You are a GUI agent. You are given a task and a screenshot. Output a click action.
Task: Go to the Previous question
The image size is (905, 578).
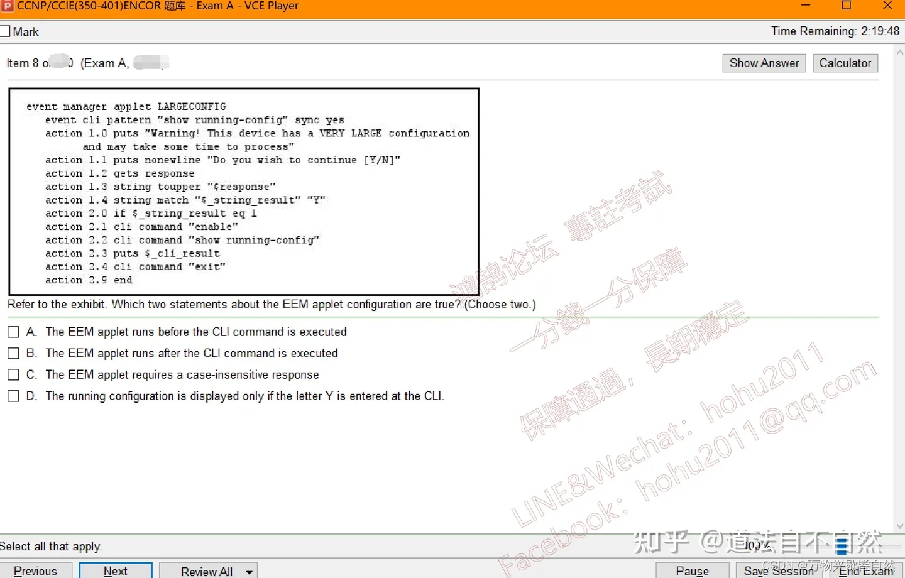click(36, 570)
